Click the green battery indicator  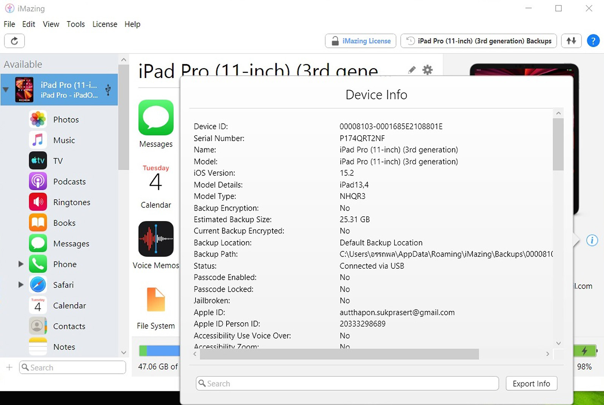point(585,351)
